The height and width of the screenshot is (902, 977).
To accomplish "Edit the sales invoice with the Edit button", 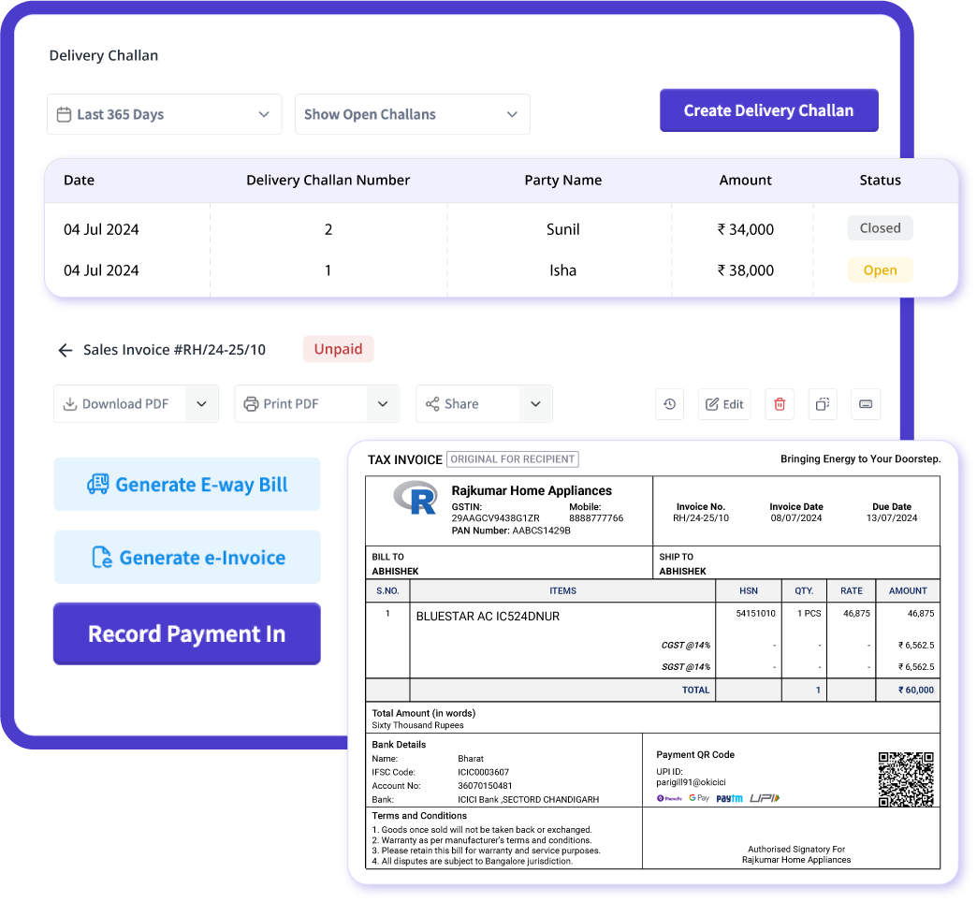I will coord(723,403).
